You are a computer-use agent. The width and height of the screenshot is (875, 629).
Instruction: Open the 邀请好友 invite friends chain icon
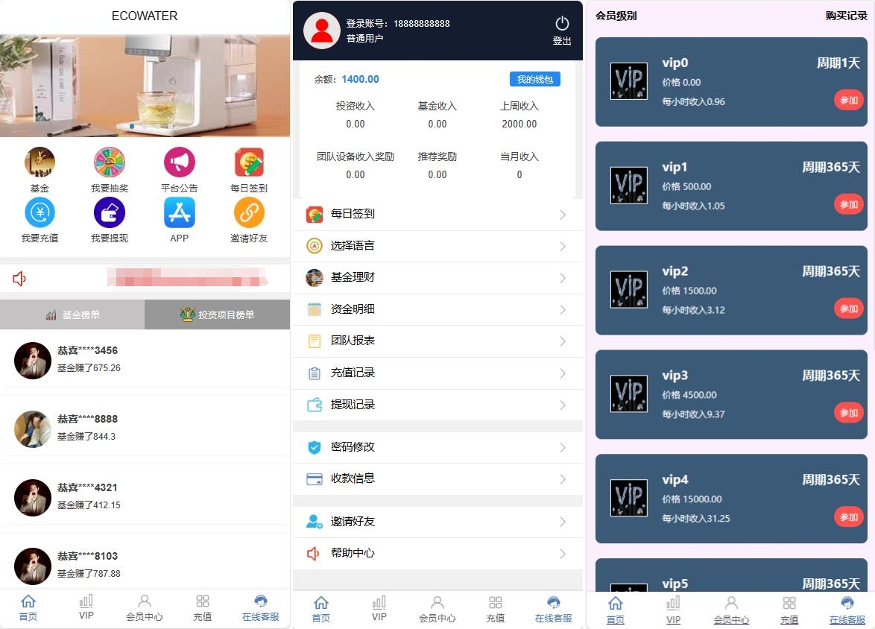click(x=248, y=214)
